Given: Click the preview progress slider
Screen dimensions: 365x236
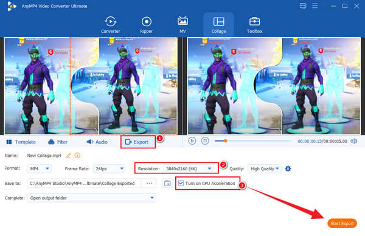Looking at the screenshot, I should click(x=253, y=141).
